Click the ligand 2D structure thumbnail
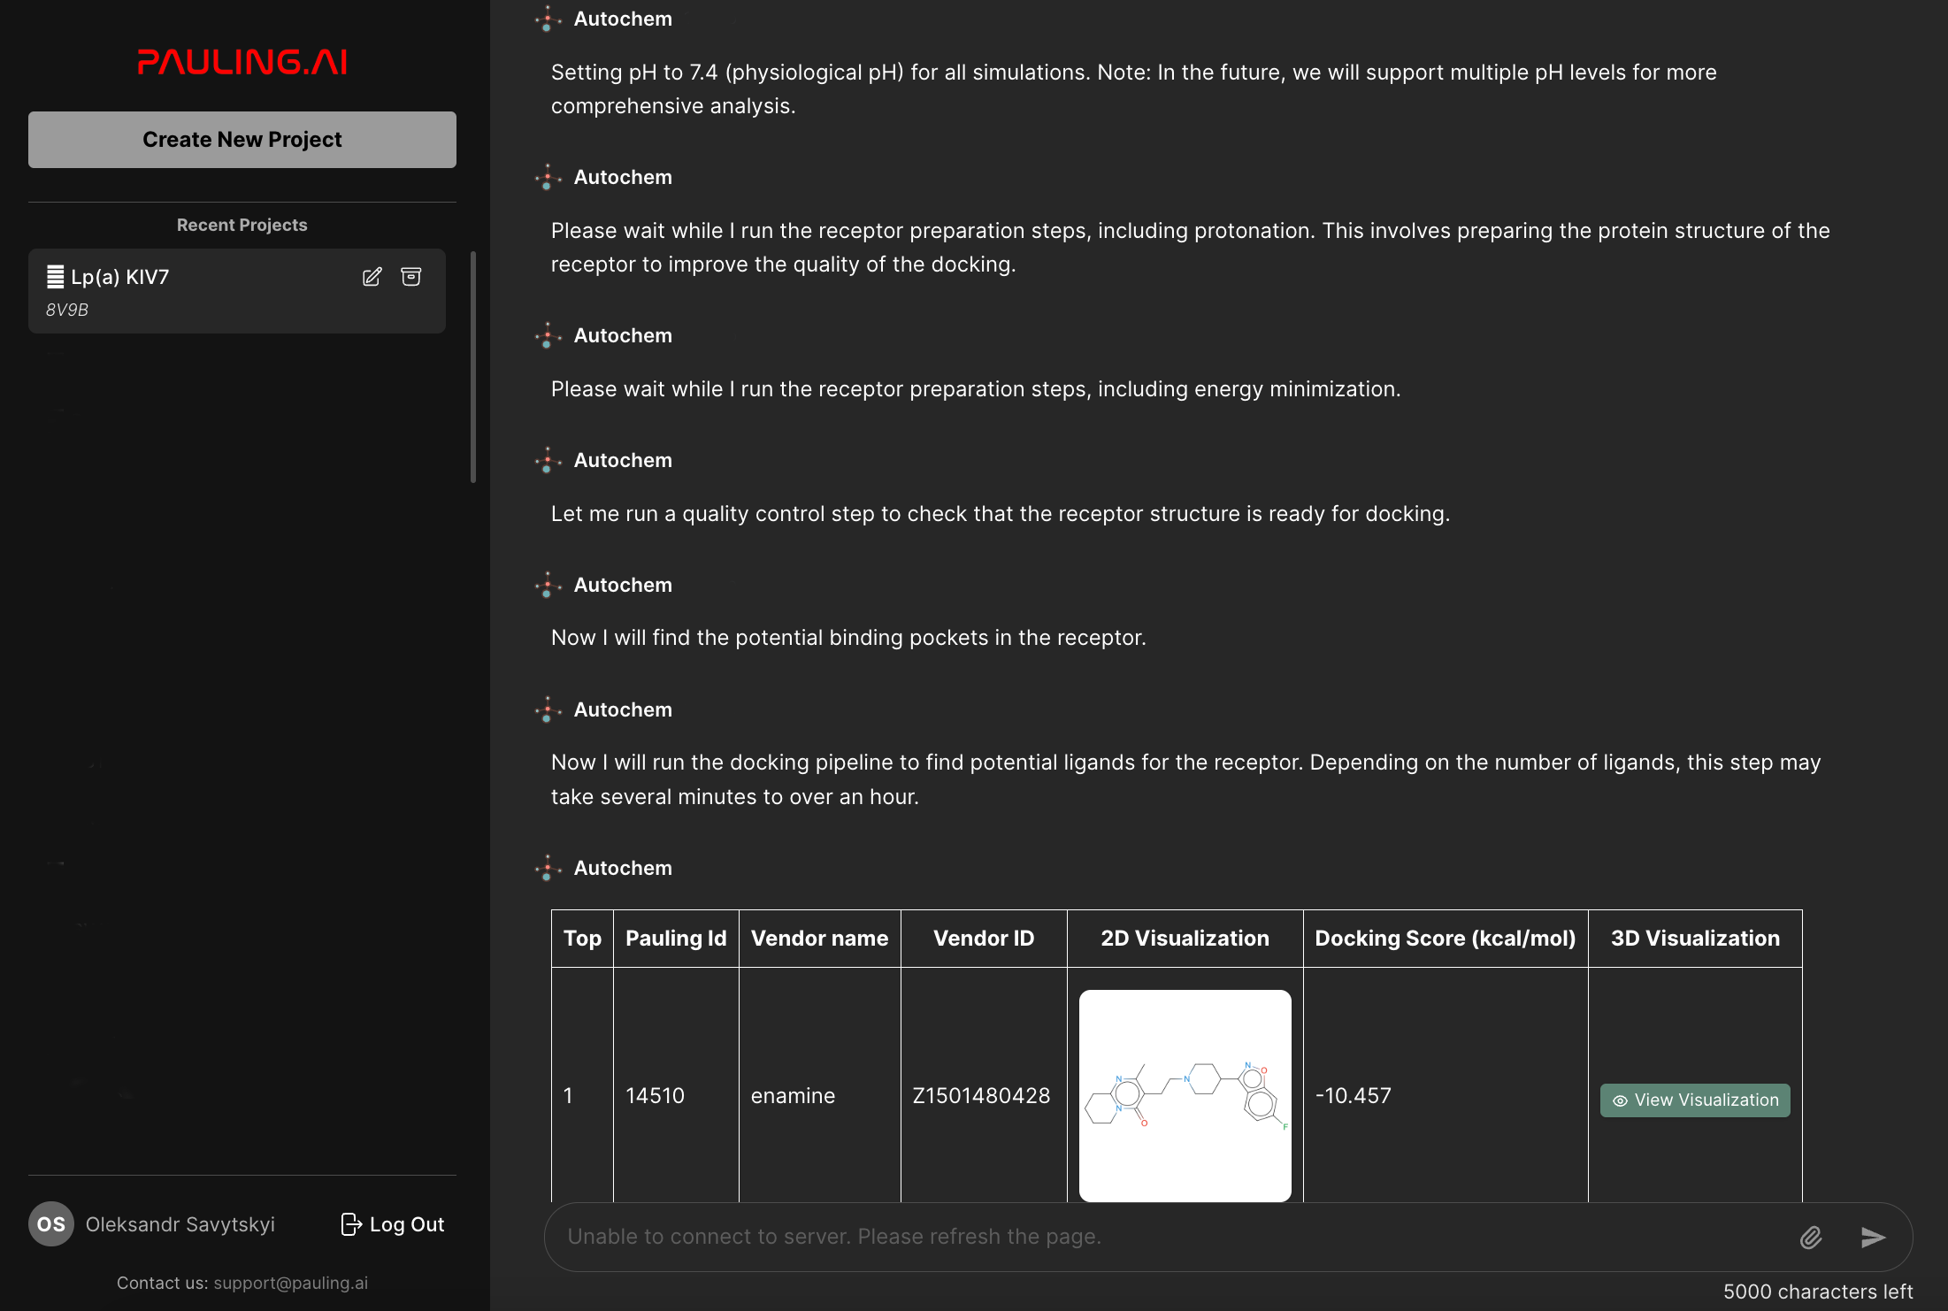 click(x=1185, y=1095)
